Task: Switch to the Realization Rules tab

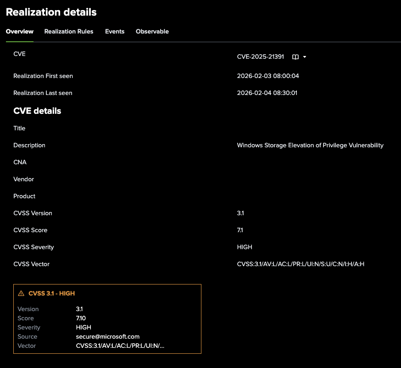Action: [69, 32]
